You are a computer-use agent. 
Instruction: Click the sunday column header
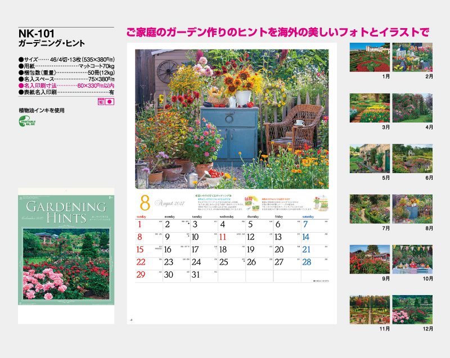(141, 217)
